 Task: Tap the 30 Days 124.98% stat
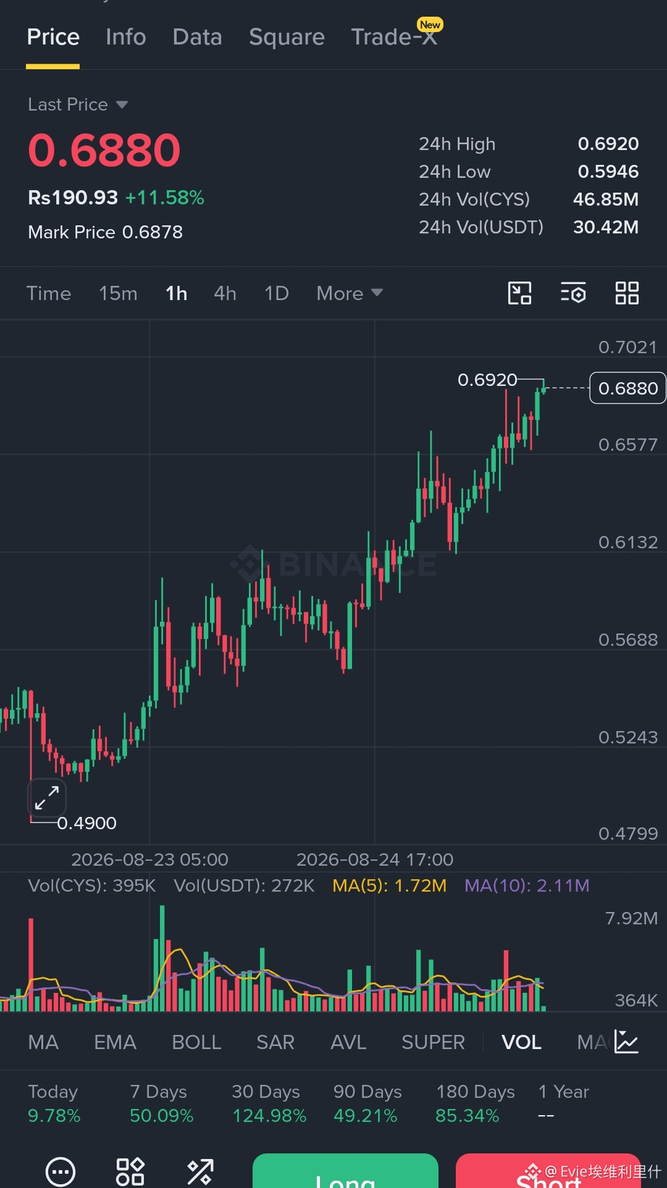(x=269, y=1103)
